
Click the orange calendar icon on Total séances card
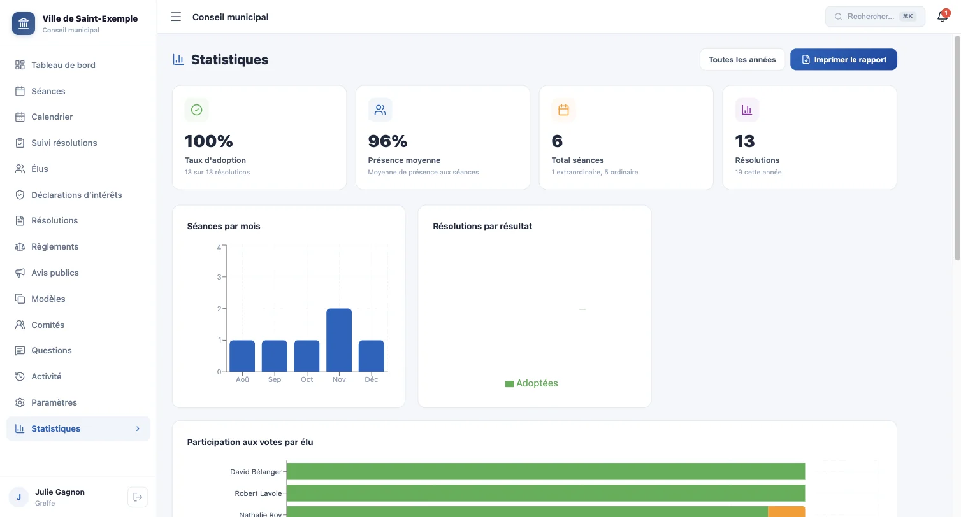563,110
